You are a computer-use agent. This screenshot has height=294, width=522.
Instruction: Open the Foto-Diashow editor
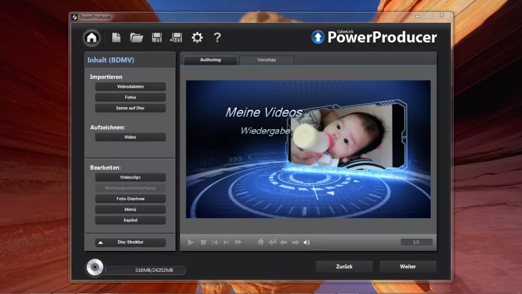[130, 199]
